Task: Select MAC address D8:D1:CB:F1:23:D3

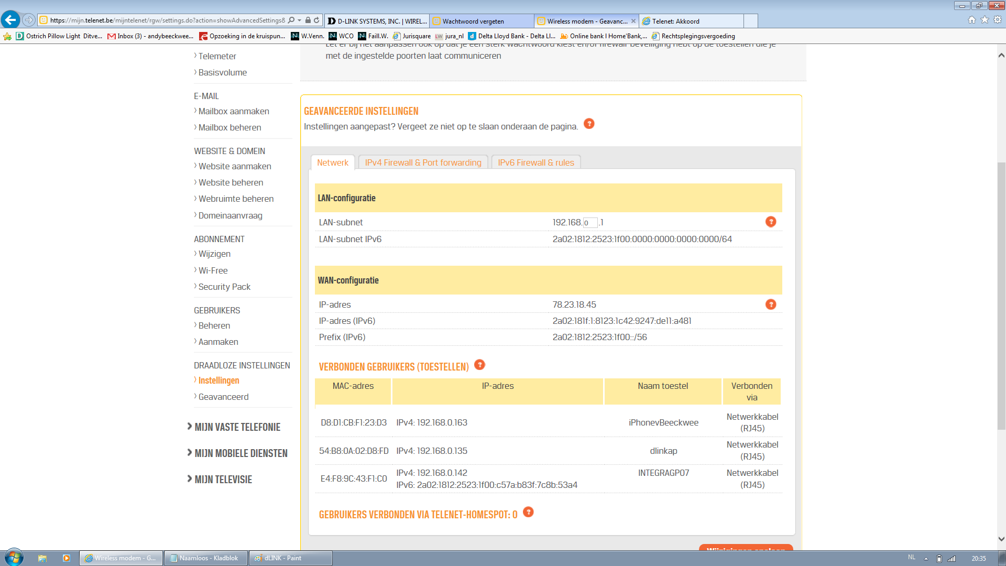Action: [354, 422]
